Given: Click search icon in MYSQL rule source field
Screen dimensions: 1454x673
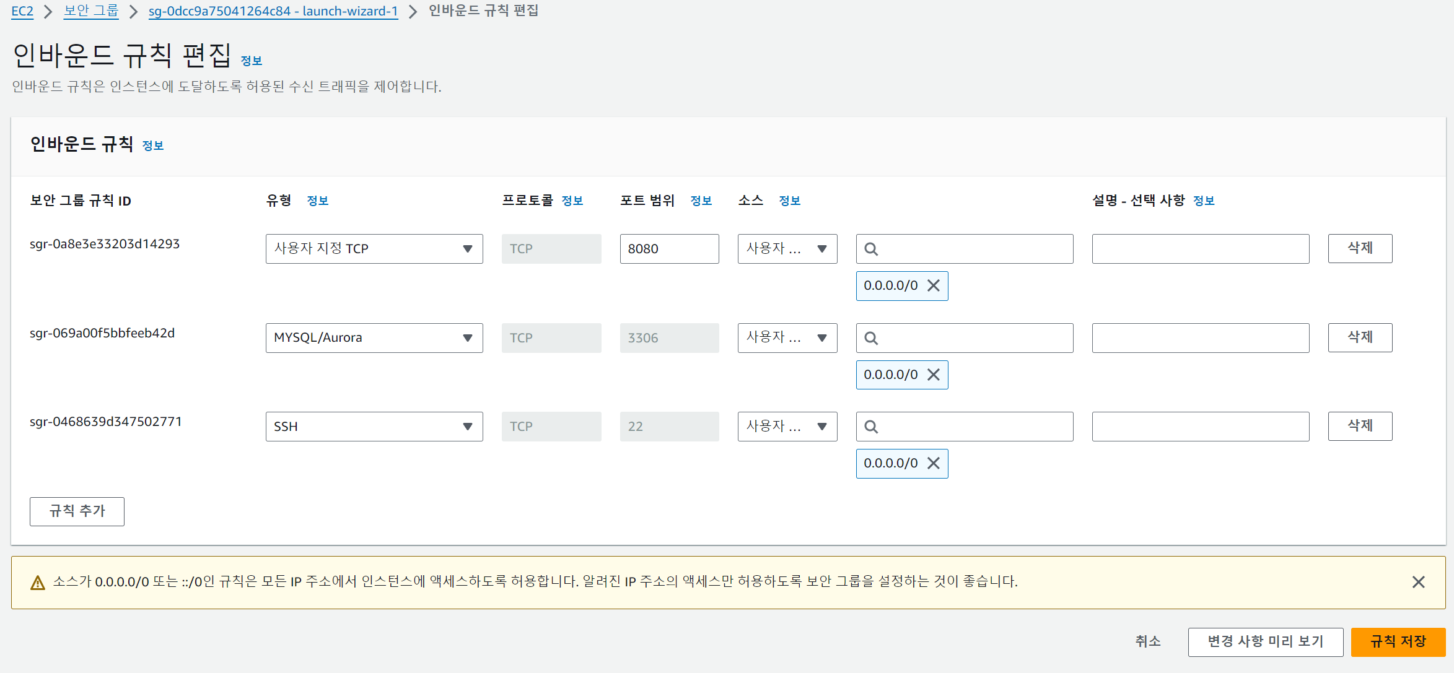Looking at the screenshot, I should pos(871,338).
